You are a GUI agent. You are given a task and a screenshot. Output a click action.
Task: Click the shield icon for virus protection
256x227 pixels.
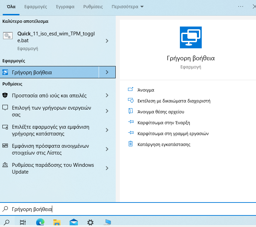[x=5, y=95]
